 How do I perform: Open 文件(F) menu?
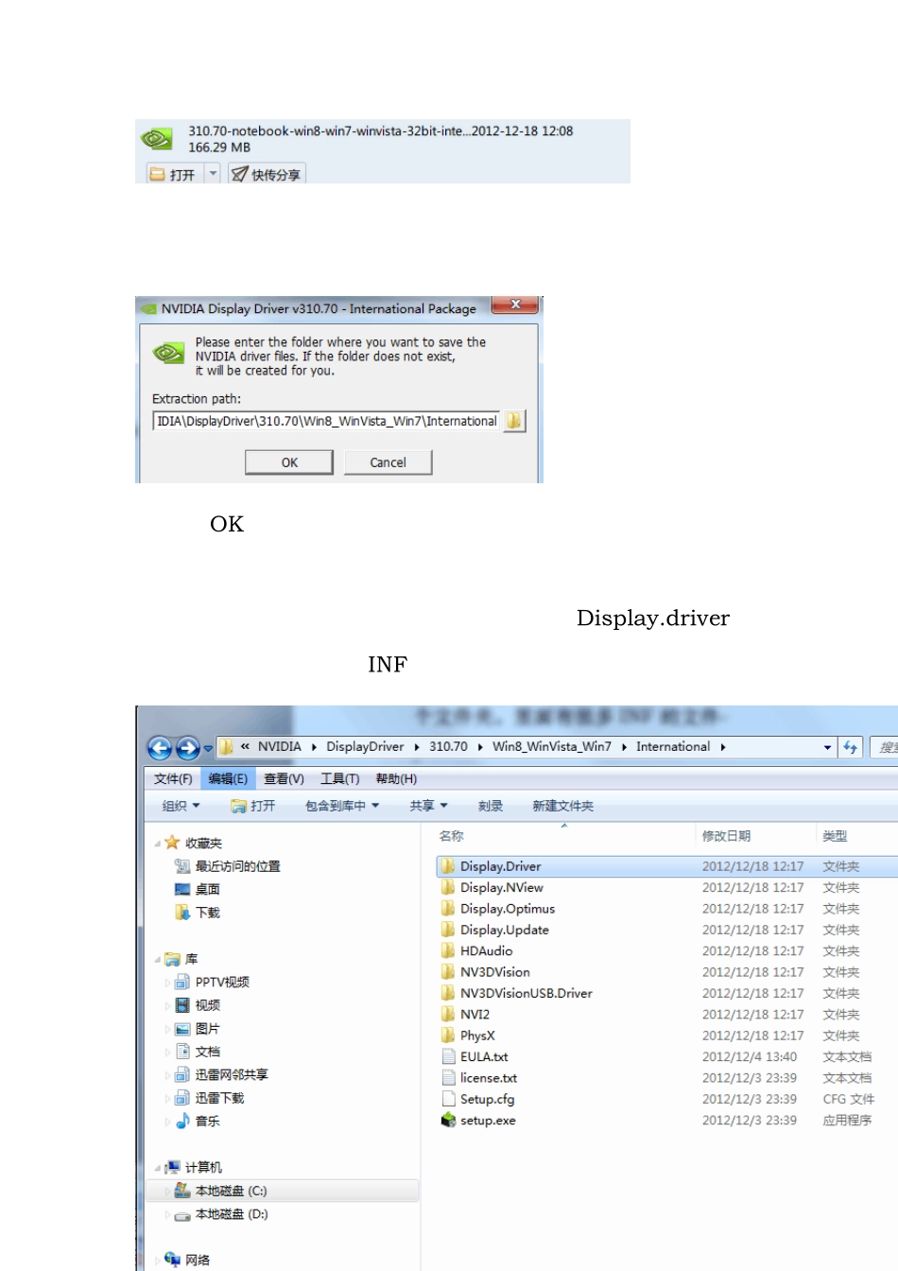point(173,778)
